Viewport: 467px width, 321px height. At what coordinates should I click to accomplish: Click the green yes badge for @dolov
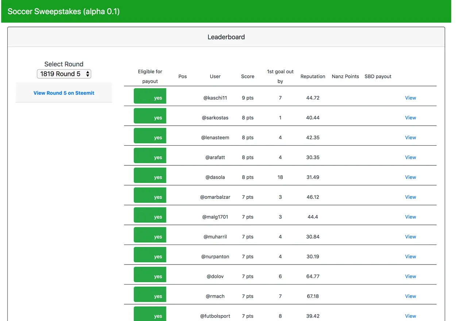[x=150, y=275]
